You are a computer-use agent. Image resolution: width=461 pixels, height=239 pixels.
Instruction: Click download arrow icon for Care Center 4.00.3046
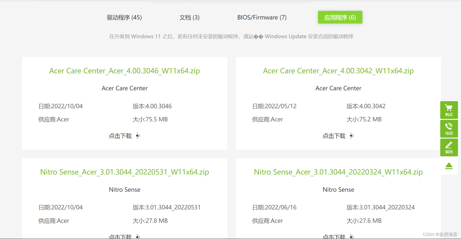click(x=138, y=136)
